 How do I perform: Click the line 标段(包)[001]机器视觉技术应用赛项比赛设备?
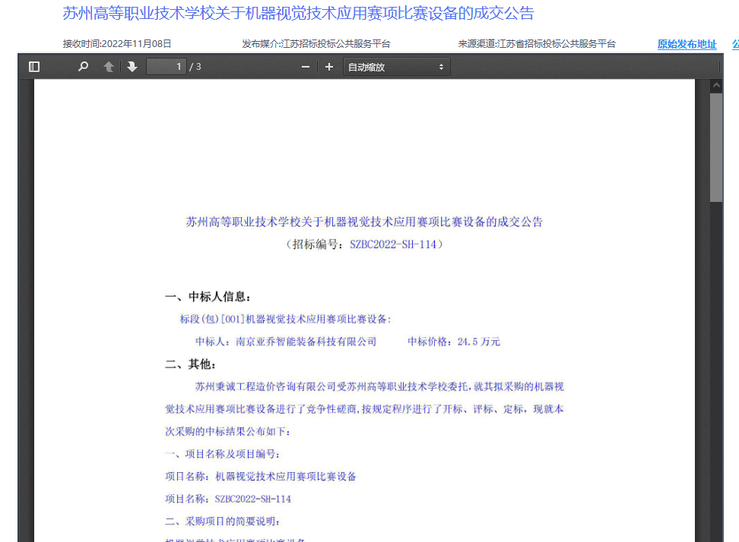click(x=286, y=319)
